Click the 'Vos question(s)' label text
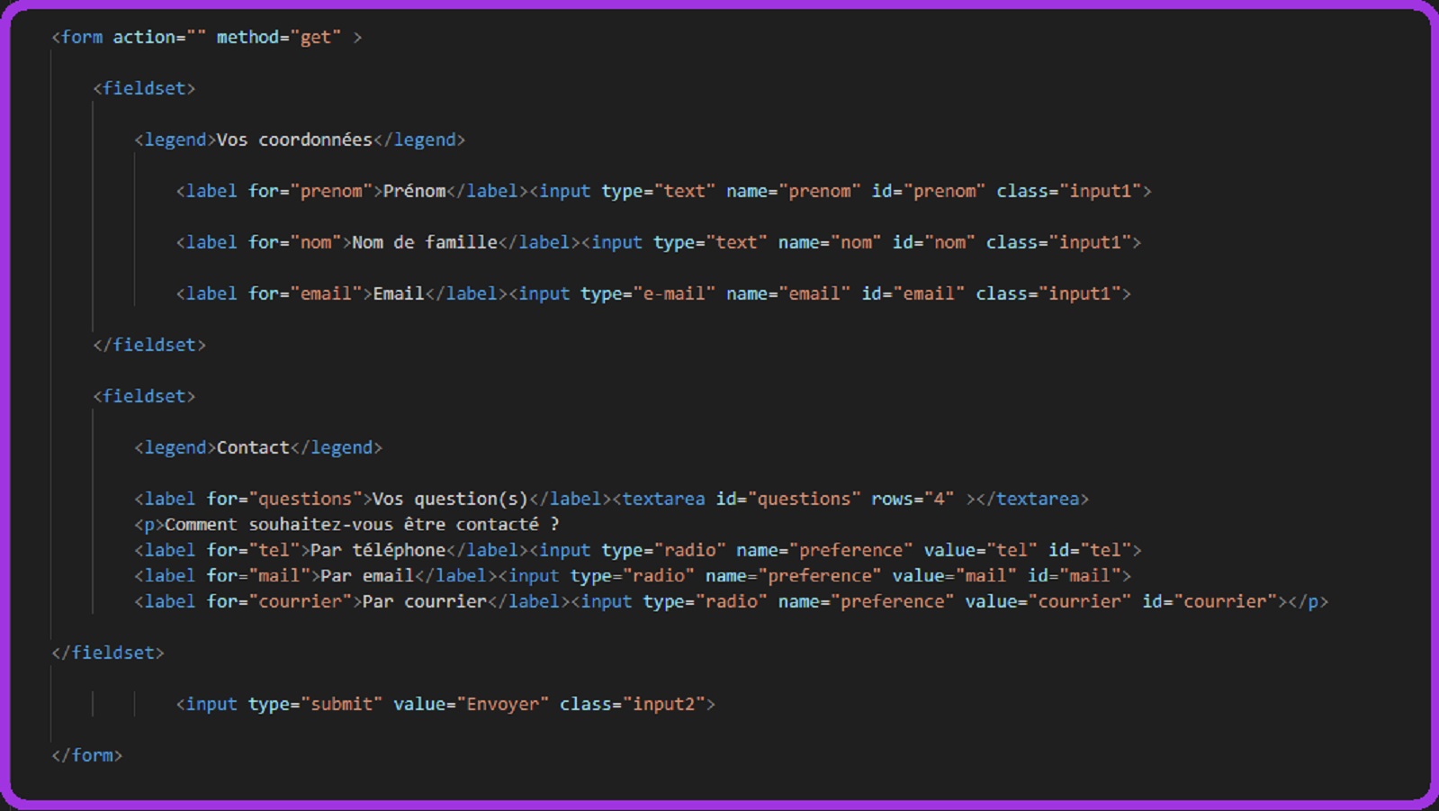Screen dimensions: 1439x811 (x=450, y=499)
